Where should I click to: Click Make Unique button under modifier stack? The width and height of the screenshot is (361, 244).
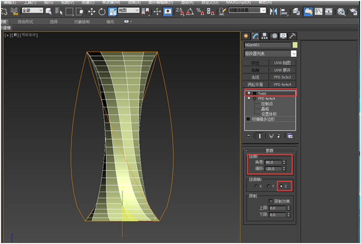click(x=271, y=136)
